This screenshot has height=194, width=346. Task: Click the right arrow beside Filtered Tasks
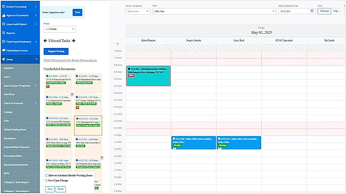74,41
